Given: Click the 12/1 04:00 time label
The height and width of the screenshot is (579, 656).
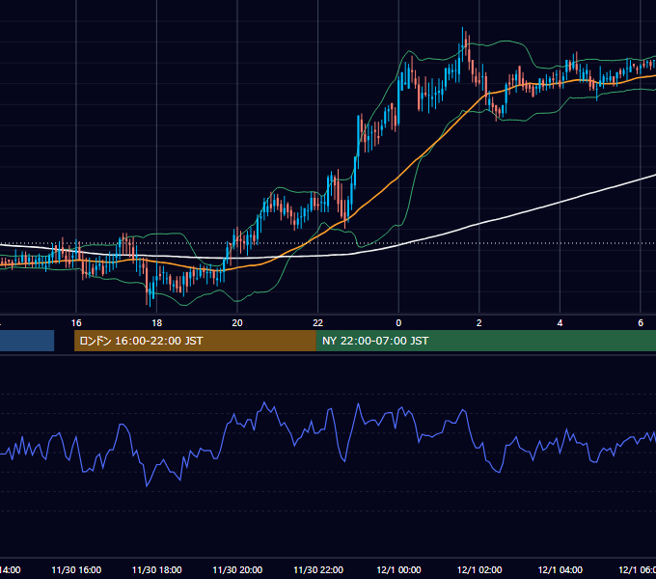Looking at the screenshot, I should (x=560, y=569).
